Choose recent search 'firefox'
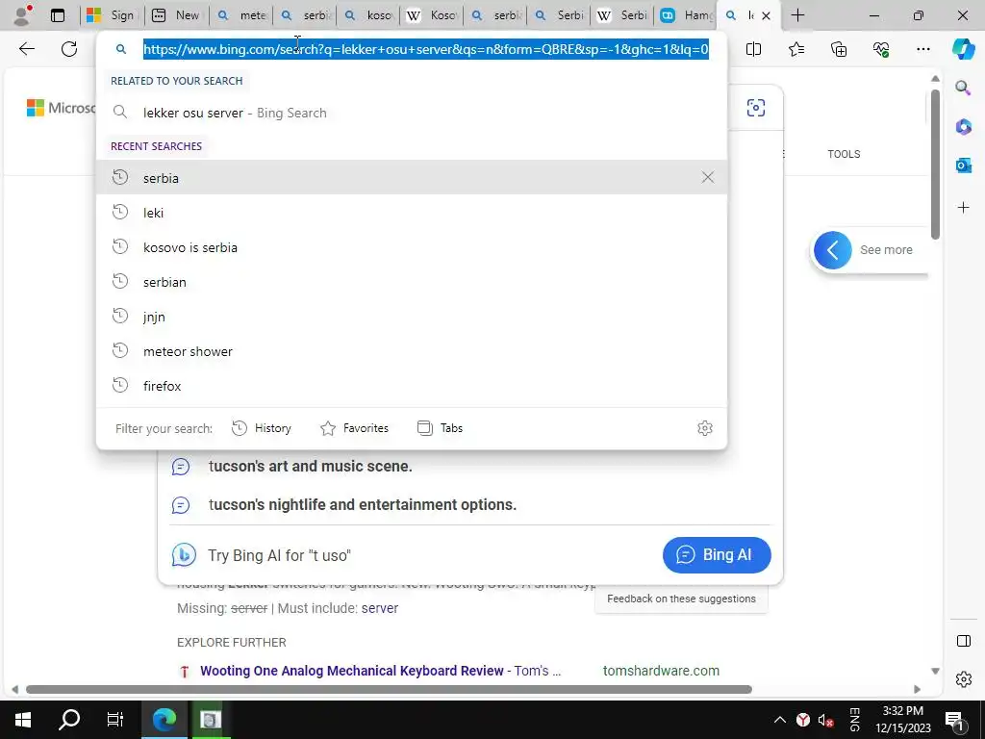The width and height of the screenshot is (985, 739). point(412,386)
